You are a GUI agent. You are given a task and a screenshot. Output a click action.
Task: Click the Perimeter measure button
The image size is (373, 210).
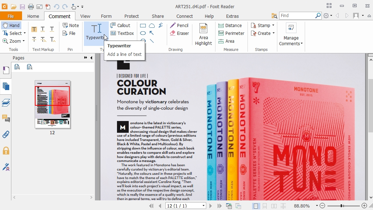[x=231, y=33]
